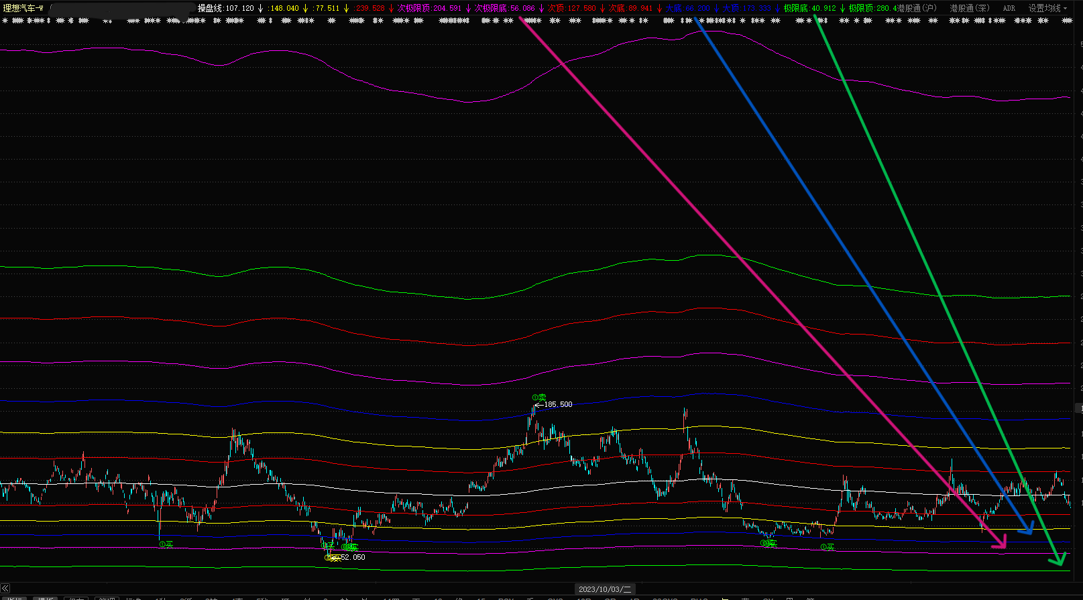
Task: Select the red 239.528 indicator value
Action: click(369, 8)
